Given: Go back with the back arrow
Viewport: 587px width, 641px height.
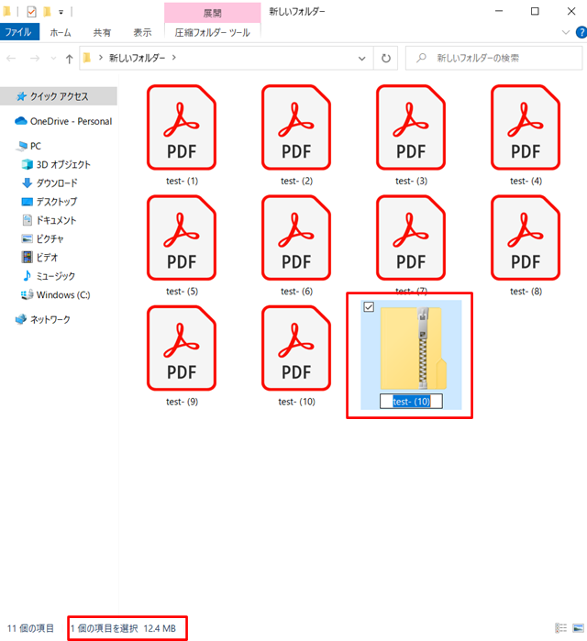Looking at the screenshot, I should (11, 59).
